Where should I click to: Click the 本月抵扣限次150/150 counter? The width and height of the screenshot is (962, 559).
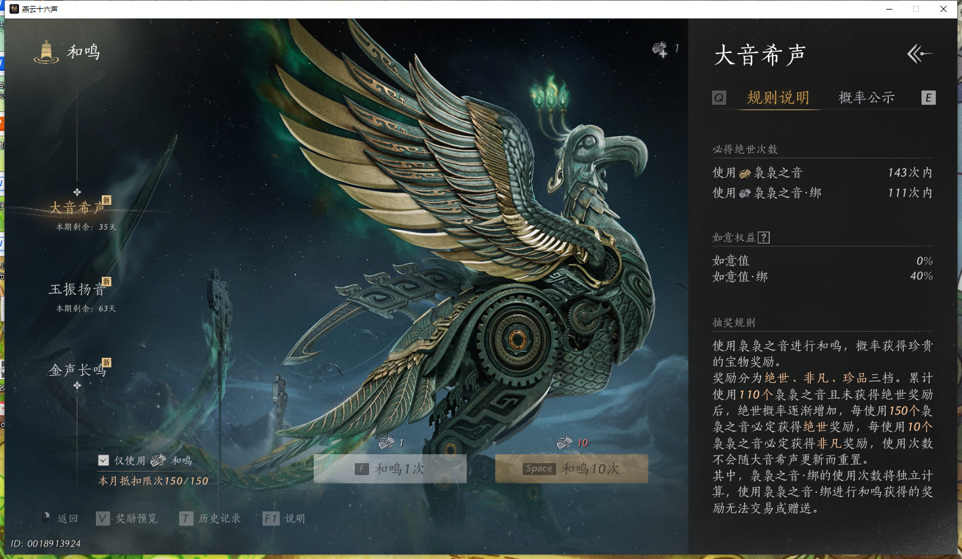153,480
